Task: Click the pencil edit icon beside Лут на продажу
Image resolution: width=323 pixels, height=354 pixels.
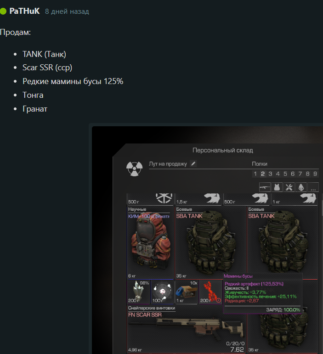Action: pyautogui.click(x=193, y=163)
